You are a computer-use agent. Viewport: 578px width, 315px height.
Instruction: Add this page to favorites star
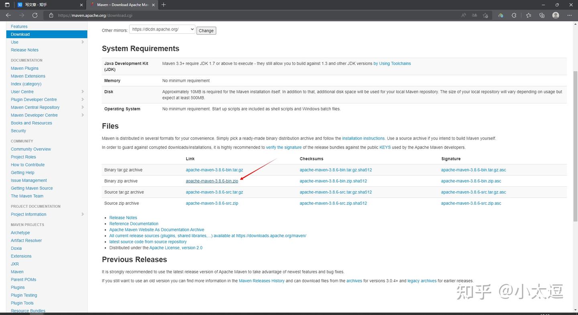485,15
